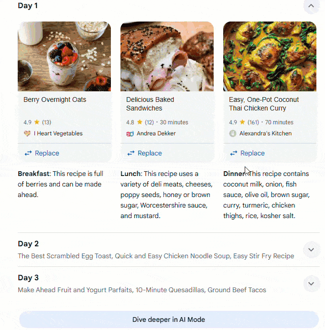Click the star rating on Berry Overnight Oats
This screenshot has height=330, width=325.
click(37, 122)
